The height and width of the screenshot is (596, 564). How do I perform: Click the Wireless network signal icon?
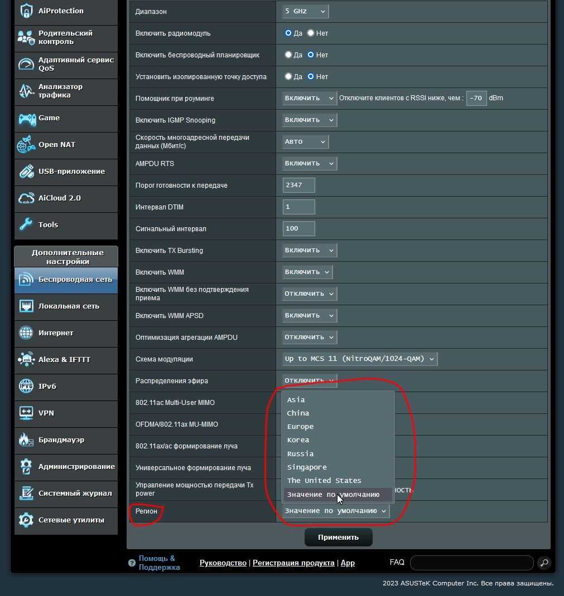click(26, 280)
